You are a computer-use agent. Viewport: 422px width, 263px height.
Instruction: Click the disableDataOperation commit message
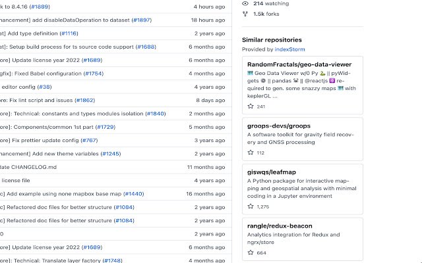pos(65,20)
